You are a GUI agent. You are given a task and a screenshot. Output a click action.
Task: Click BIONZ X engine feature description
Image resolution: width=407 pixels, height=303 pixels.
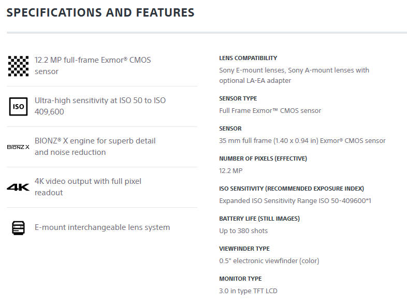tap(95, 147)
